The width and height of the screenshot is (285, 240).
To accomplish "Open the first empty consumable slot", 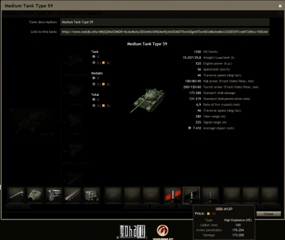I will tap(232, 195).
